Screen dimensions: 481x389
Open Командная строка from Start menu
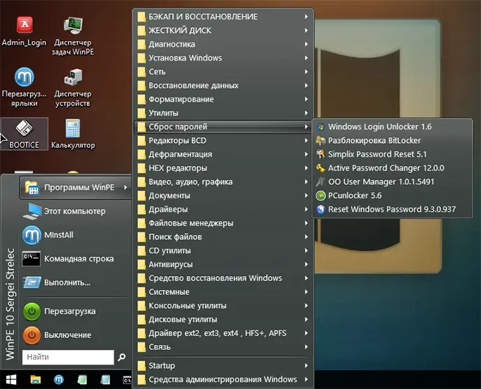point(78,259)
